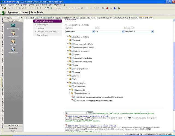Image resolution: width=175 pixels, height=136 pixels.
Task: Open Vraag en Antwoord (FAQ) link
Action: pos(47,32)
